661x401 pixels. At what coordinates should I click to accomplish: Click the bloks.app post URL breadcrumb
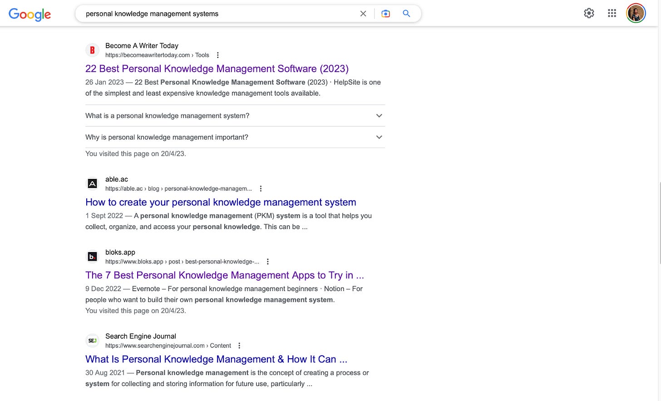coord(182,262)
